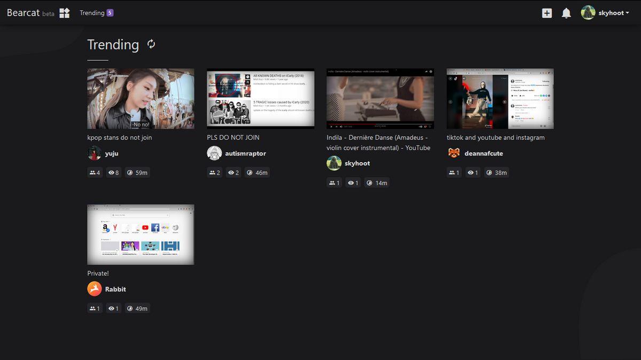This screenshot has width=641, height=360.
Task: Open the notifications bell
Action: (566, 13)
